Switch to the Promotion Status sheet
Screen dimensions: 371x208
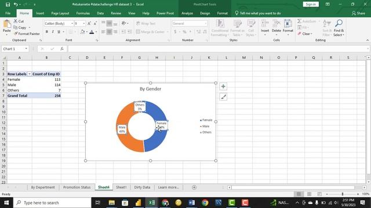click(77, 187)
